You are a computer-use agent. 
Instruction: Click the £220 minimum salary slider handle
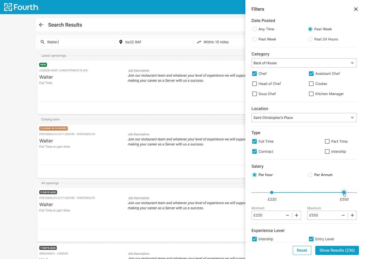tap(272, 192)
